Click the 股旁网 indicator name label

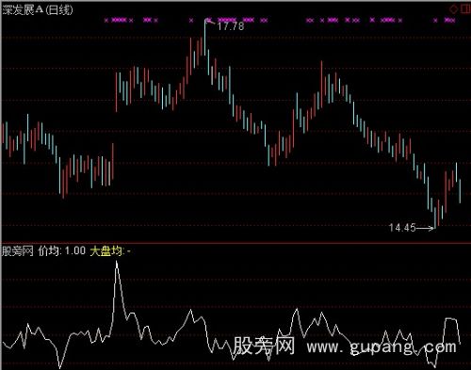tap(18, 251)
